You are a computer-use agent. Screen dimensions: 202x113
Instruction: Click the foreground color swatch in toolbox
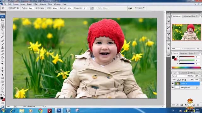[x=2, y=98]
